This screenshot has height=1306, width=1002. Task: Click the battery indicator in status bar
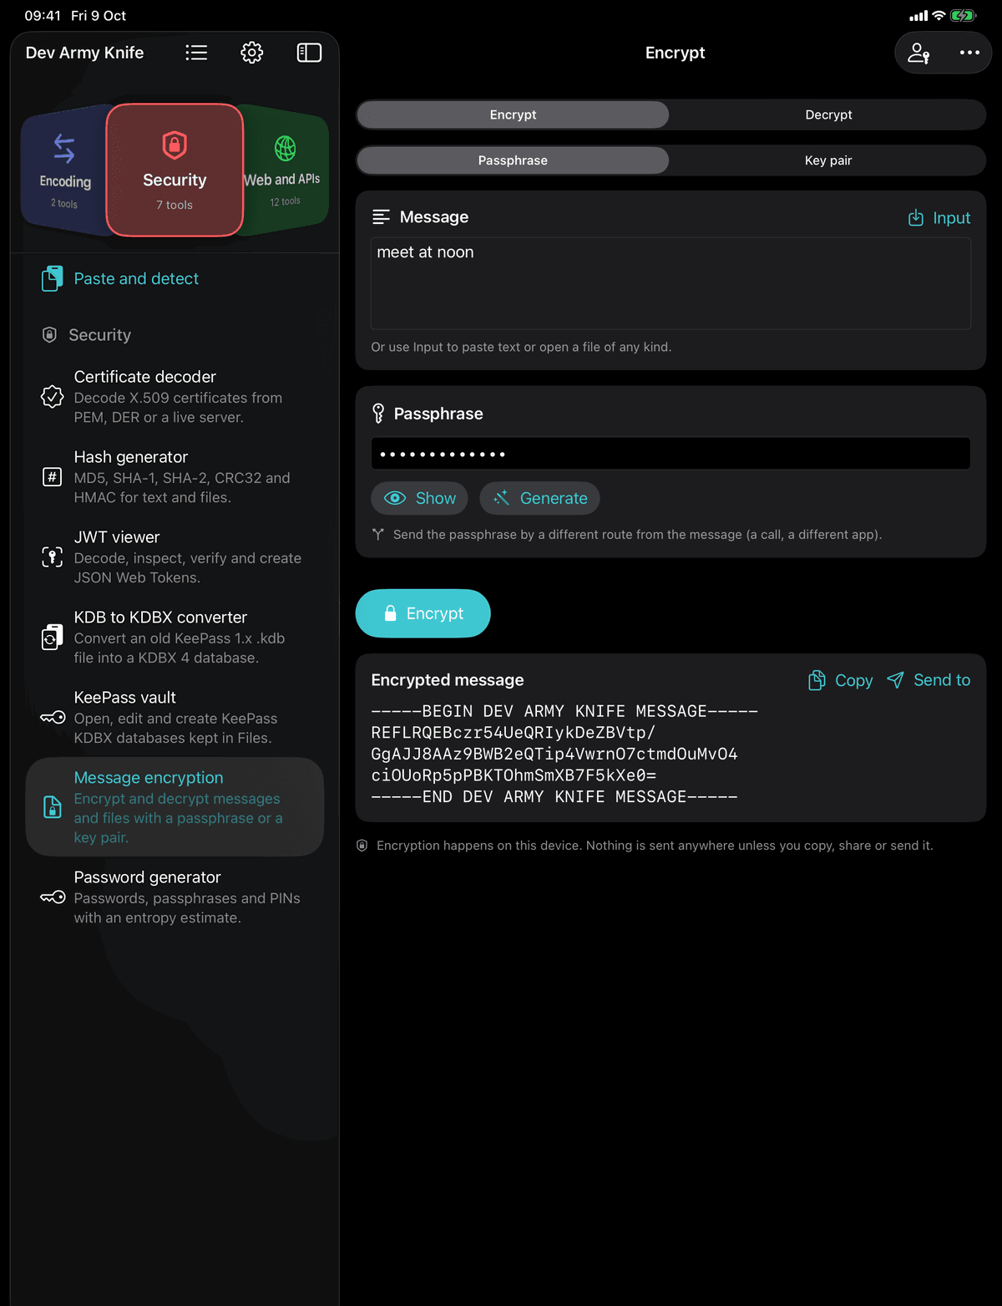point(963,16)
